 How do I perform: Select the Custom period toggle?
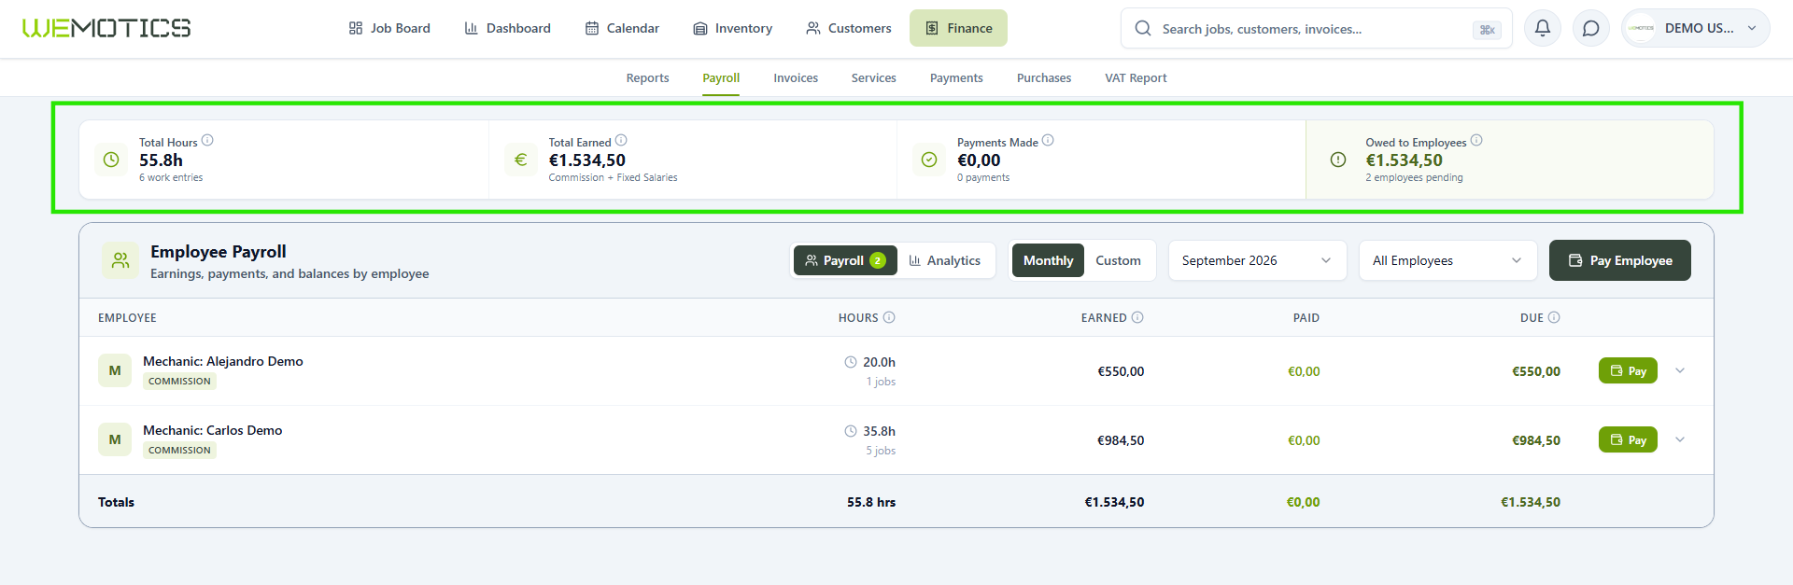click(1118, 260)
